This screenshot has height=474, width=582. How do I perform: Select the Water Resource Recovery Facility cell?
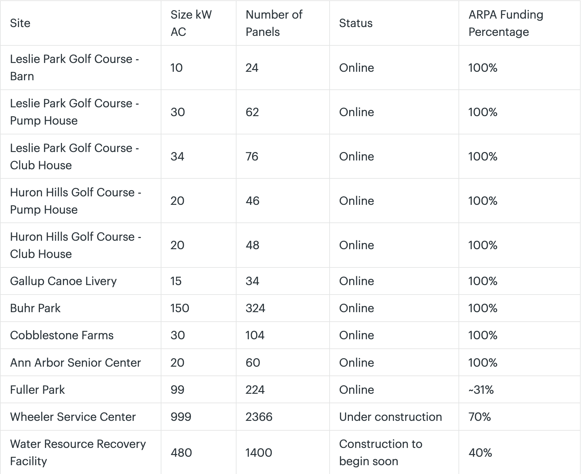point(81,453)
